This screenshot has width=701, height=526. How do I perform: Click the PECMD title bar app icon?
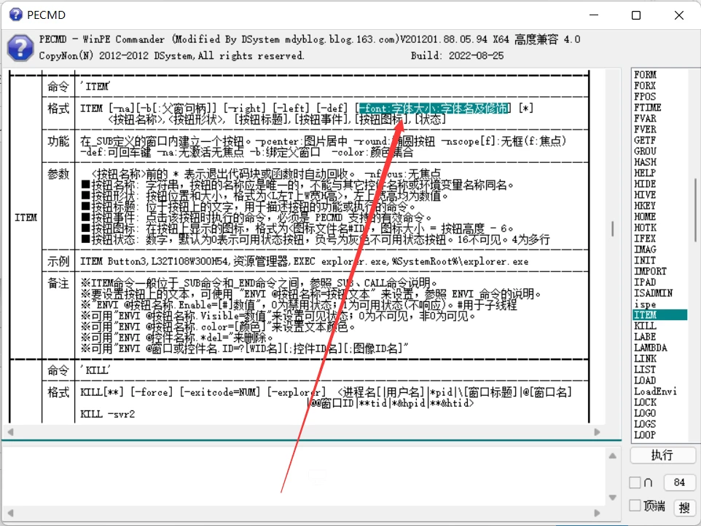15,15
